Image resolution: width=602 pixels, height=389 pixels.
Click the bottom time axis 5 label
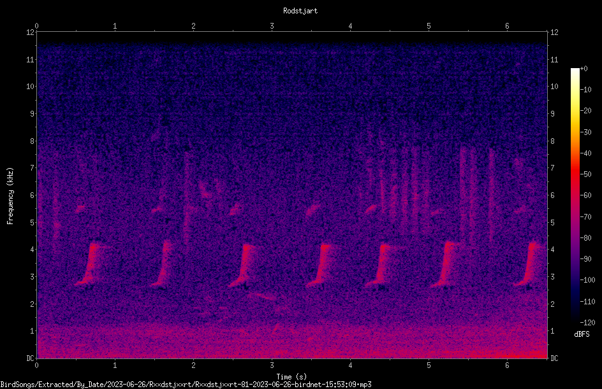[x=429, y=365]
